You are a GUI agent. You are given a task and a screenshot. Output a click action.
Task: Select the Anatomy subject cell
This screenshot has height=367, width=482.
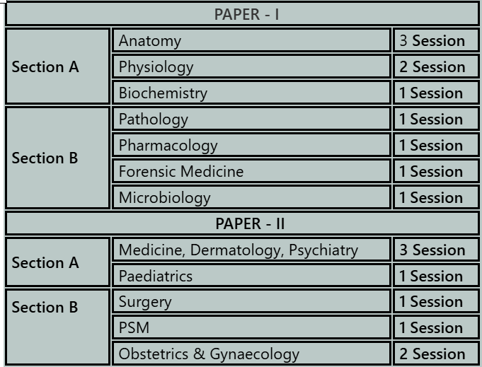[x=251, y=41]
